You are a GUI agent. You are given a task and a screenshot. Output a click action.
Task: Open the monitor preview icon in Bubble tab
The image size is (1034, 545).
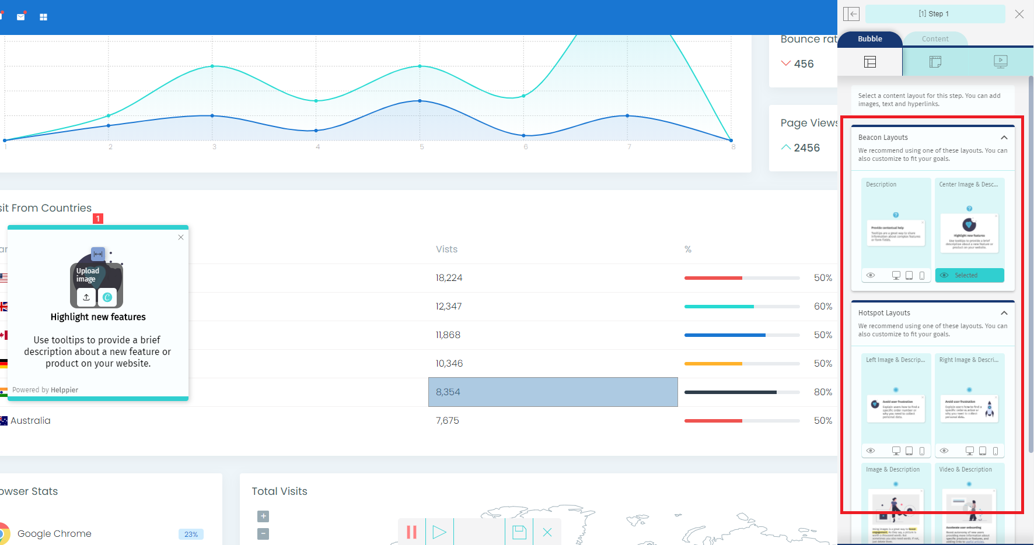pos(1000,62)
